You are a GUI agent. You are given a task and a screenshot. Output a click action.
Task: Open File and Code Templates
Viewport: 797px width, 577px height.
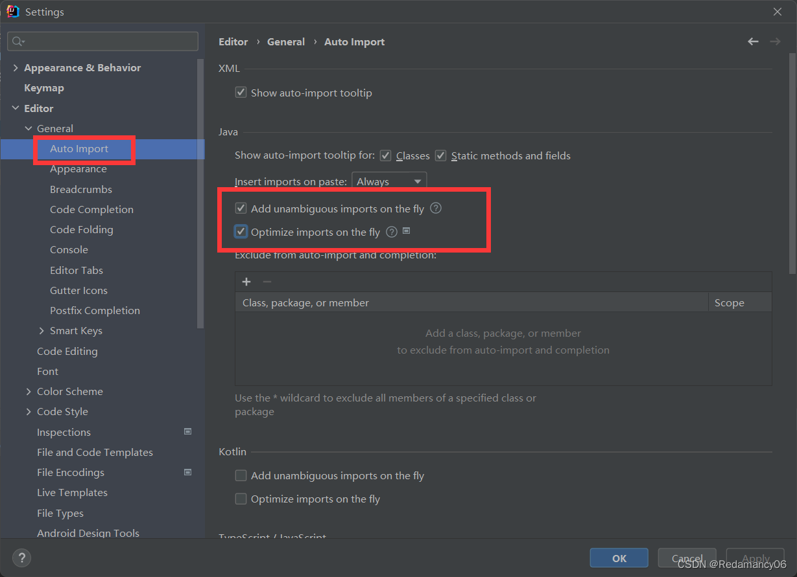(x=95, y=452)
